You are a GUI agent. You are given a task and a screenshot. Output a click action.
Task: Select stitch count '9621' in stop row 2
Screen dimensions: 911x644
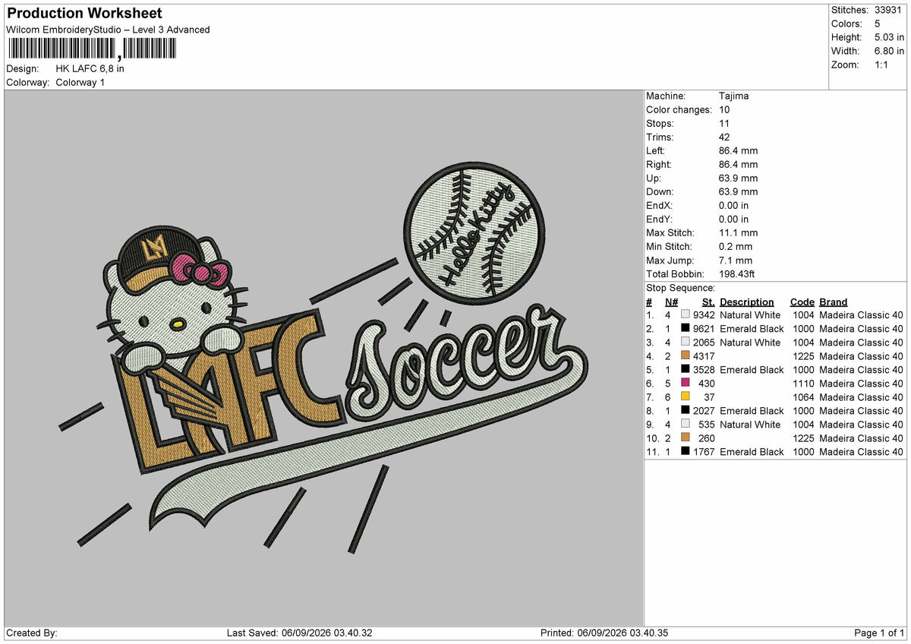click(704, 329)
